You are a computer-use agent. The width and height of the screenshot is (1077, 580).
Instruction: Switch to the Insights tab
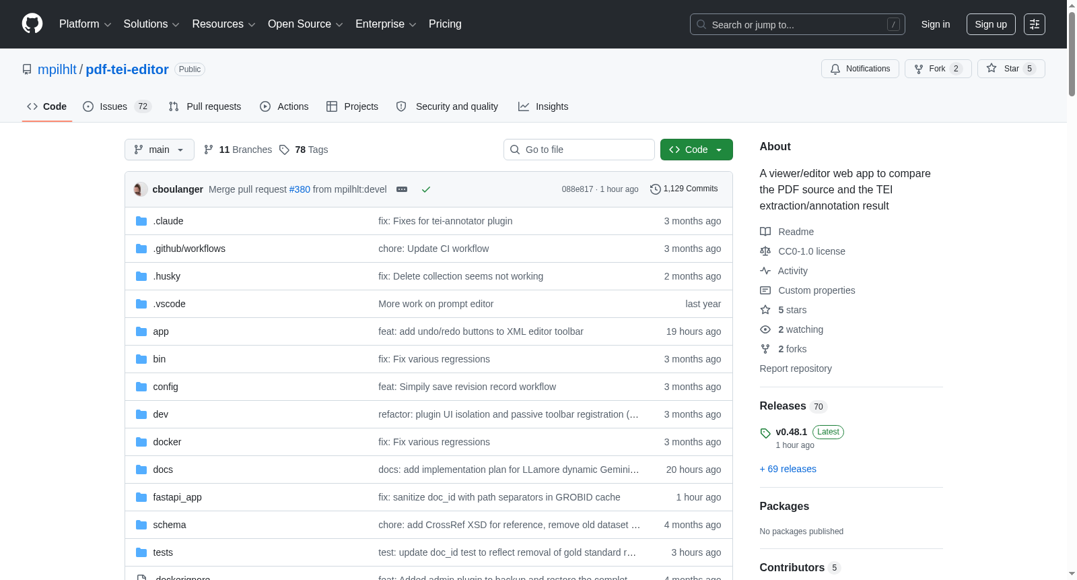(x=543, y=106)
